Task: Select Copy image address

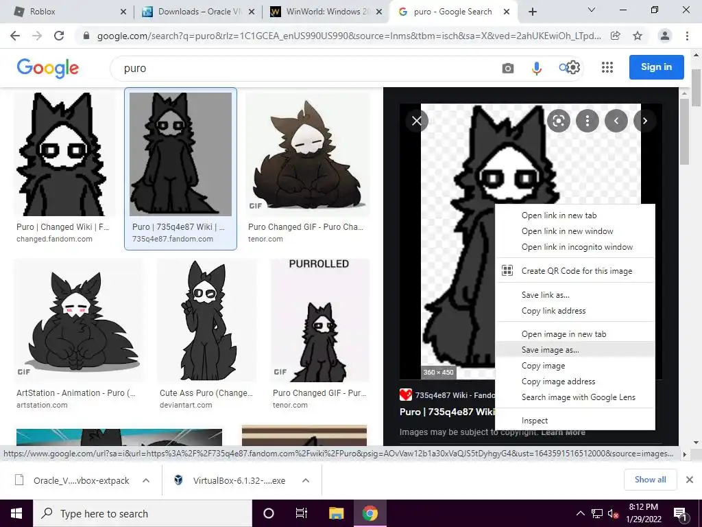Action: [575, 382]
